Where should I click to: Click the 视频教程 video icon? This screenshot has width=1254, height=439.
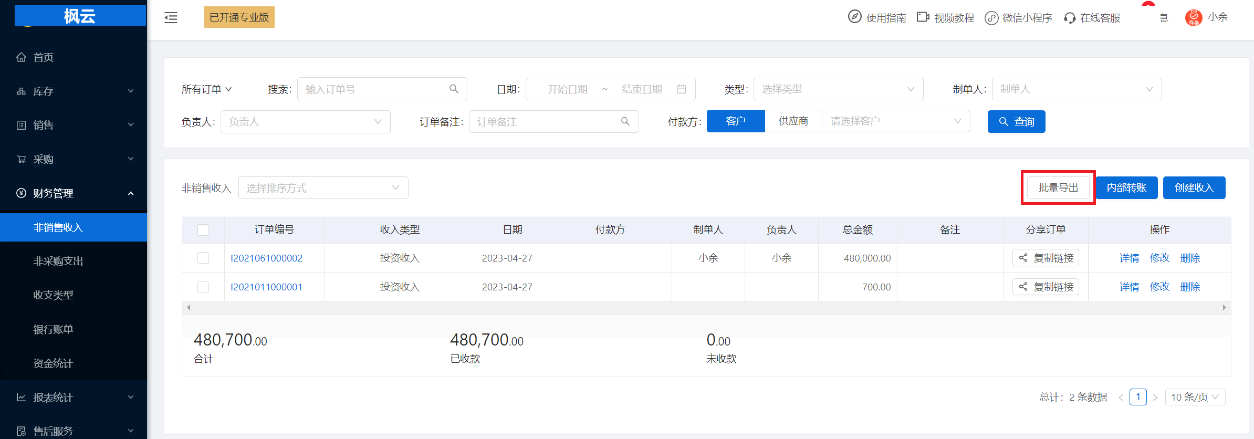pos(923,17)
